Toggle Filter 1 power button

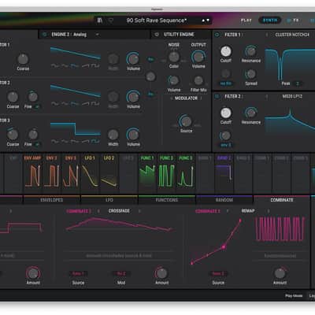point(217,35)
